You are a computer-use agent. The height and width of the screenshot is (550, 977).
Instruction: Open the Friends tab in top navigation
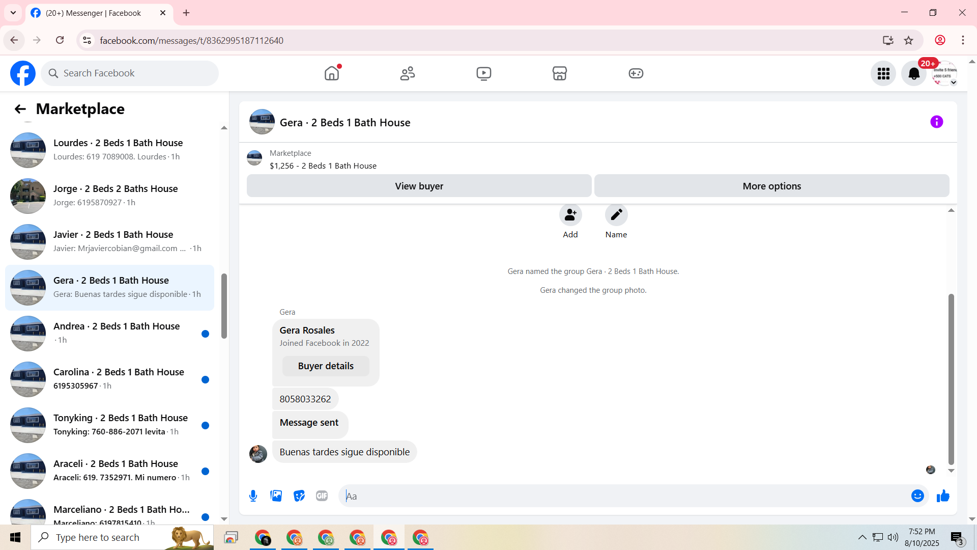click(408, 73)
